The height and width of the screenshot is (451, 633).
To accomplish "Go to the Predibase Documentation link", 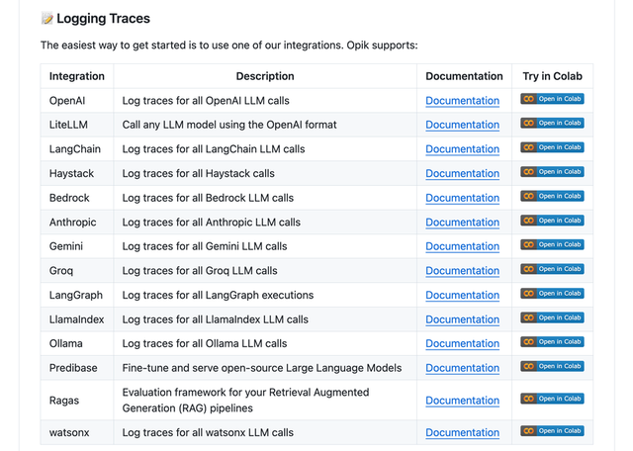I will click(462, 368).
